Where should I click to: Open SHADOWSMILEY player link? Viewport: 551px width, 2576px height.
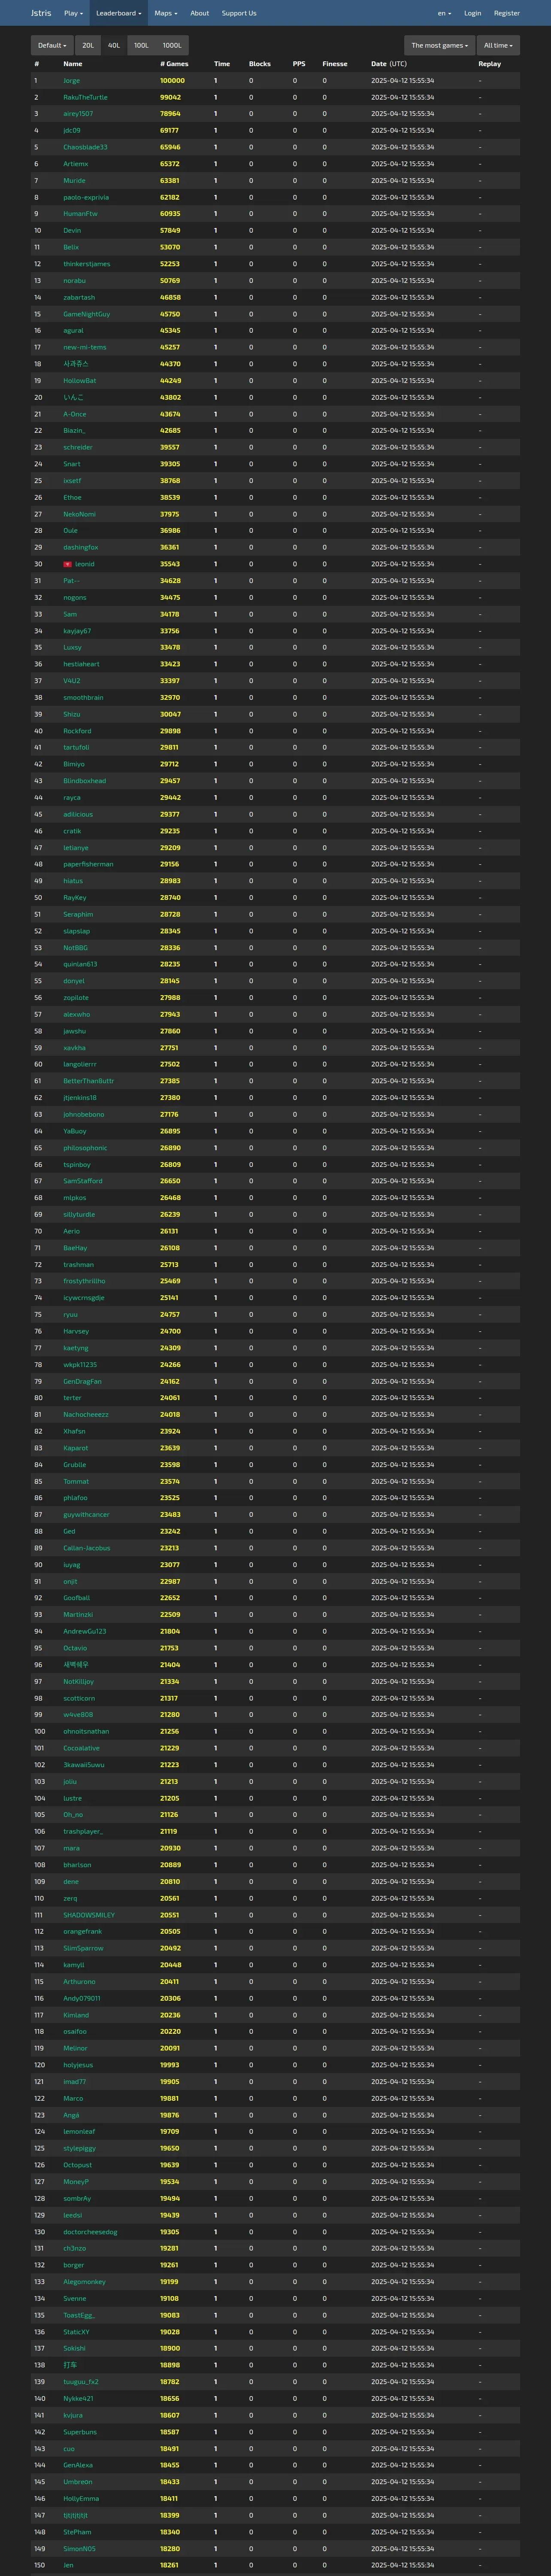click(89, 1915)
